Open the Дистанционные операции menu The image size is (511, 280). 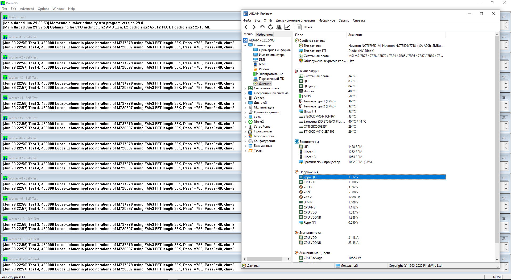pyautogui.click(x=295, y=20)
